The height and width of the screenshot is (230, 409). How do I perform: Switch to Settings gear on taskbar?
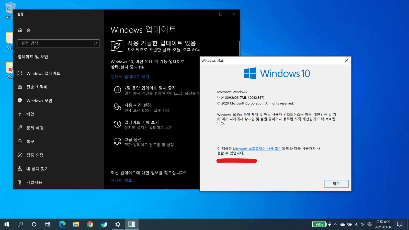[118, 224]
